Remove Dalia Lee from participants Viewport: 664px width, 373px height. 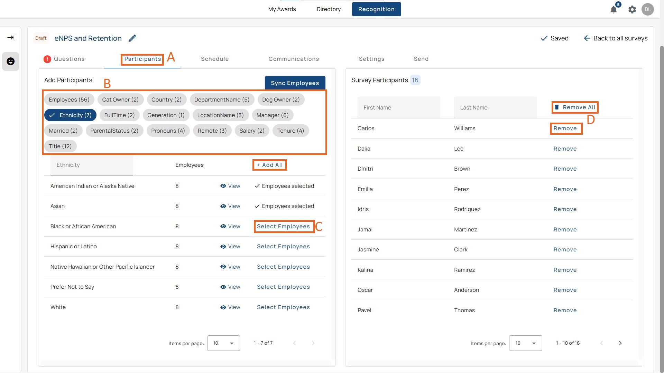[x=565, y=149]
